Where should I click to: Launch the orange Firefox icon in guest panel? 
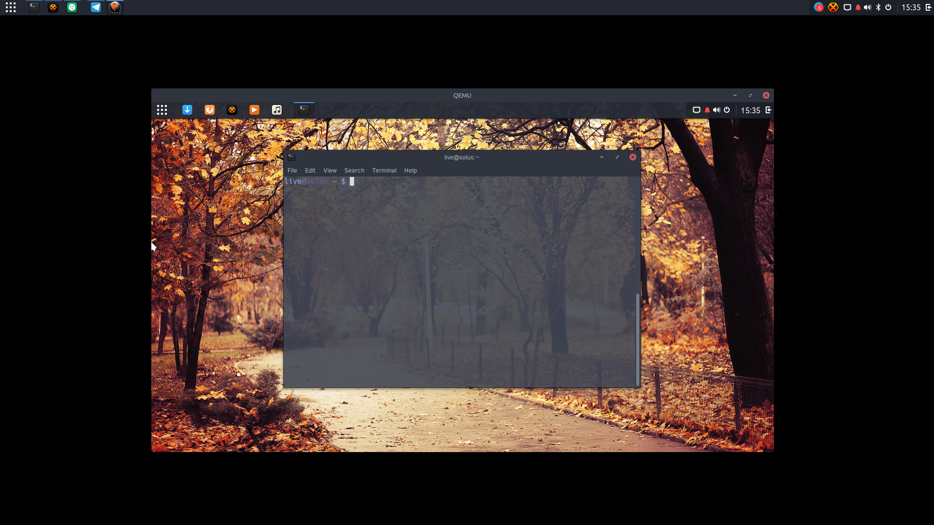point(210,110)
